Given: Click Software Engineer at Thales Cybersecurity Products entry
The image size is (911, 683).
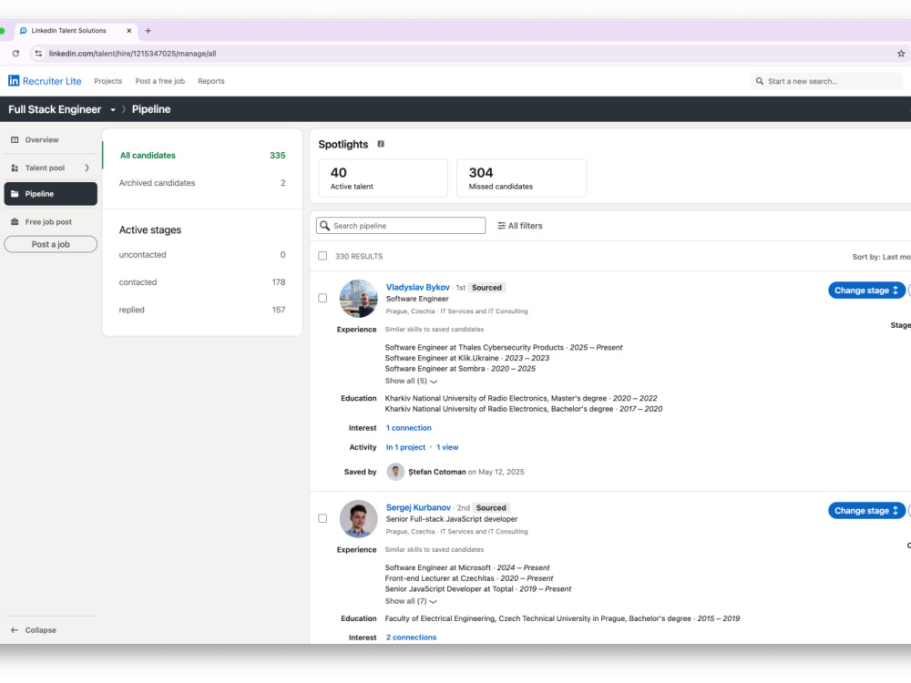Looking at the screenshot, I should point(503,348).
